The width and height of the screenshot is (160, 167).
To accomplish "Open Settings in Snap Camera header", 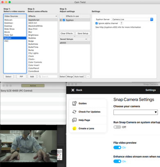I will (151, 90).
